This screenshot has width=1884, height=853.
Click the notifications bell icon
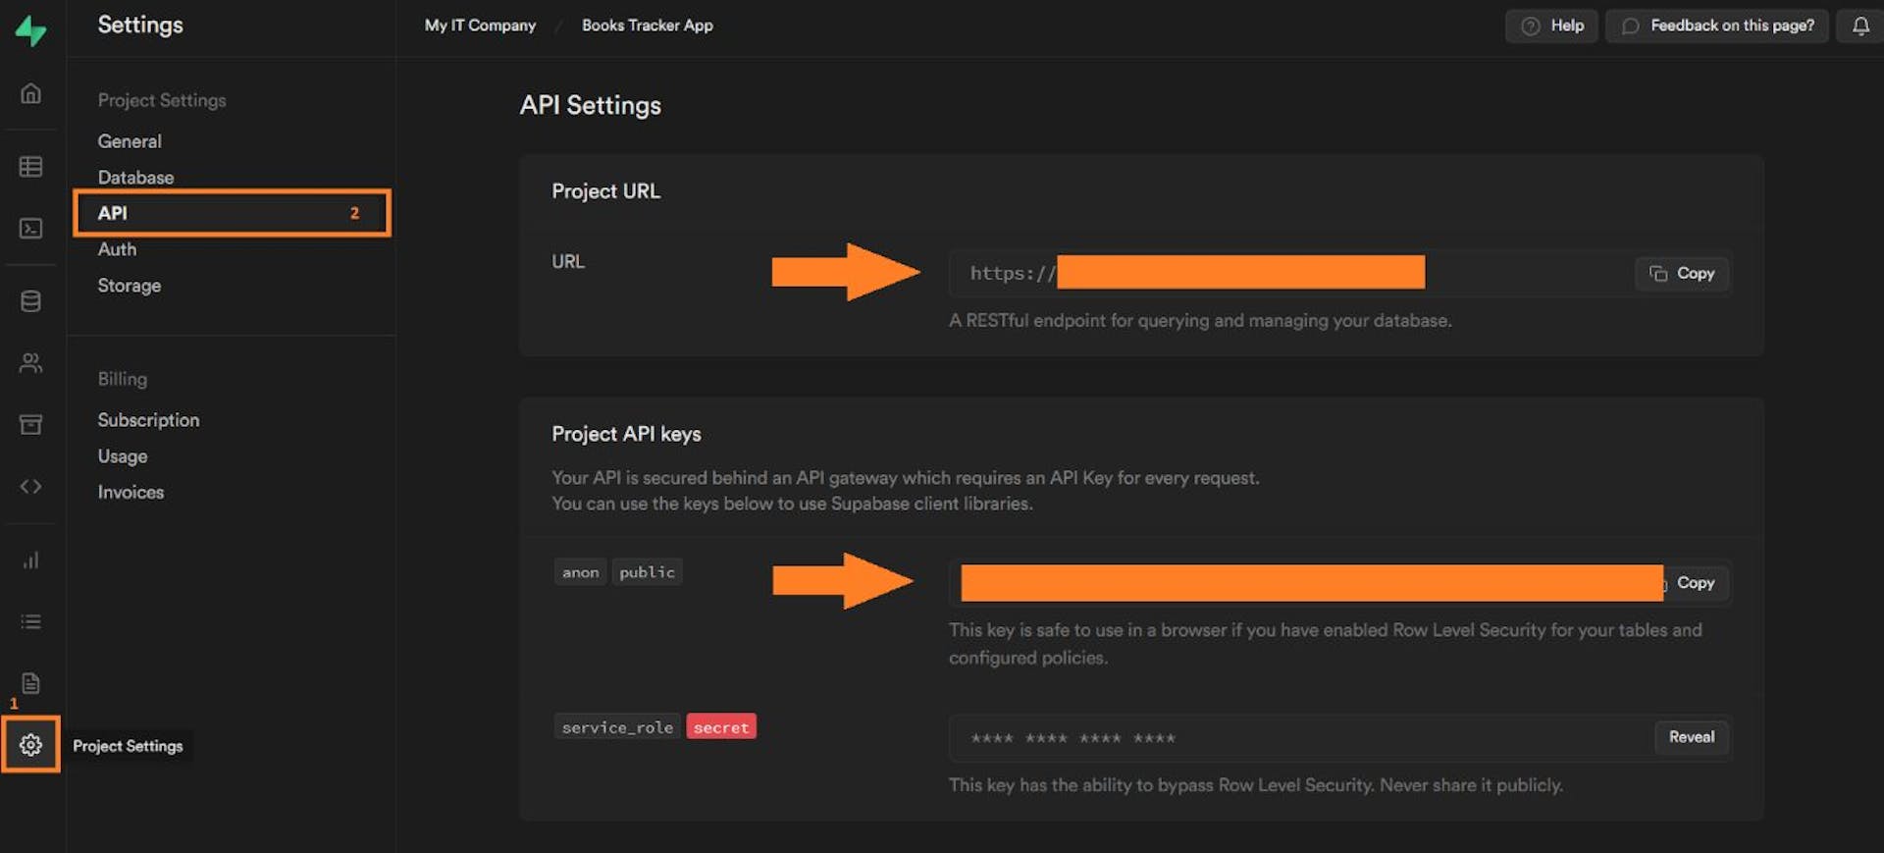1860,27
